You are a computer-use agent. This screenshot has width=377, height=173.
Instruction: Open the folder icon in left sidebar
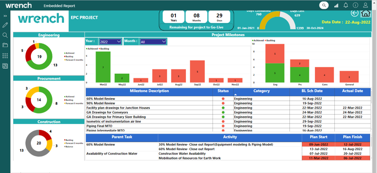(5, 45)
